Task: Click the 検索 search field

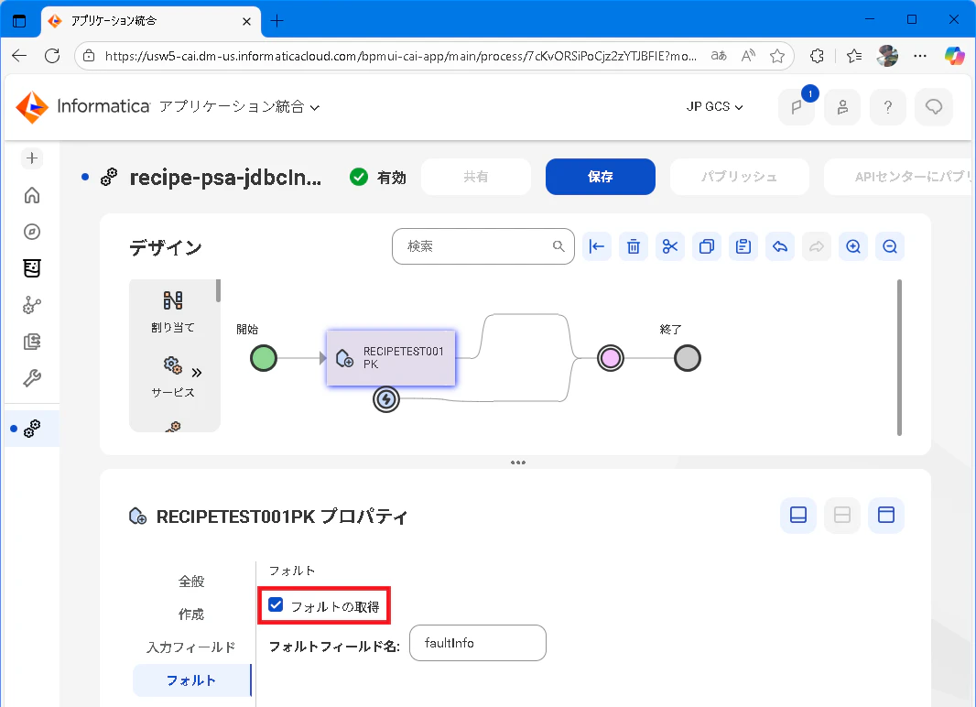Action: pos(483,246)
